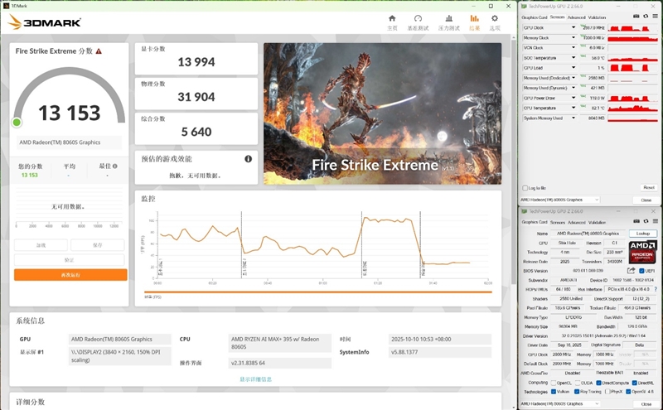Screen dimensions: 663x410
Task: Open the 3DMark home (主页) icon
Action: pyautogui.click(x=392, y=21)
